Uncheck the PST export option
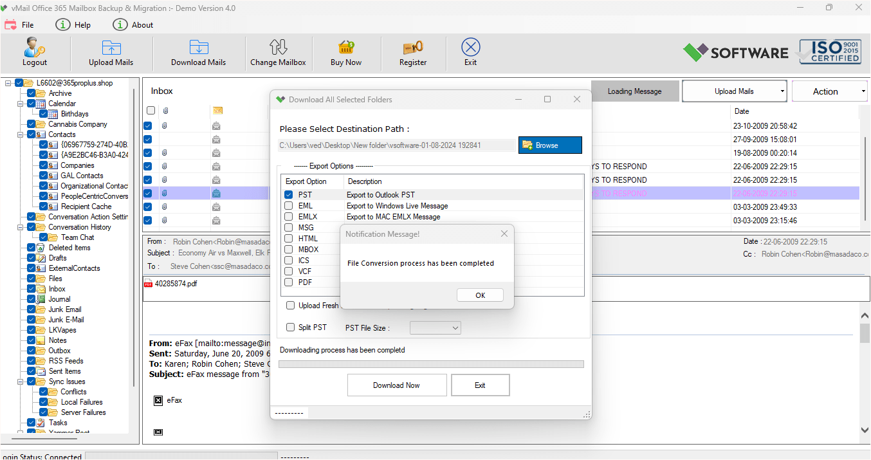The height and width of the screenshot is (460, 871). [x=289, y=195]
